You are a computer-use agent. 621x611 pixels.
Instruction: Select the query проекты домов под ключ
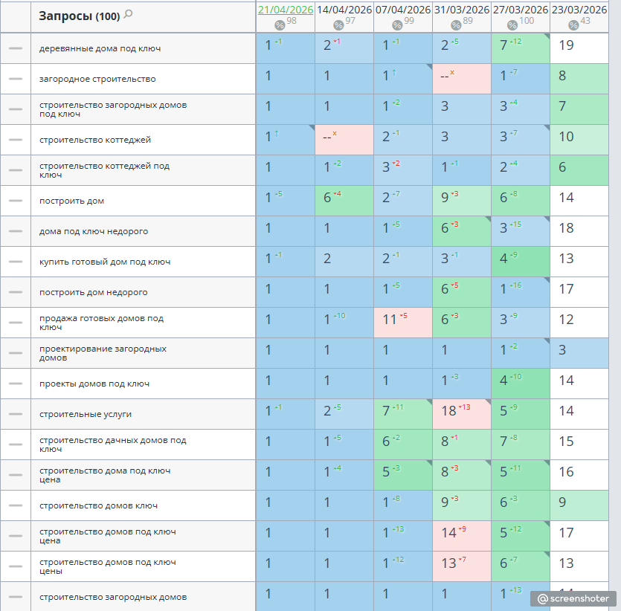pyautogui.click(x=94, y=384)
